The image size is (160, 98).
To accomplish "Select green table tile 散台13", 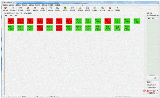I will (x=127, y=21).
